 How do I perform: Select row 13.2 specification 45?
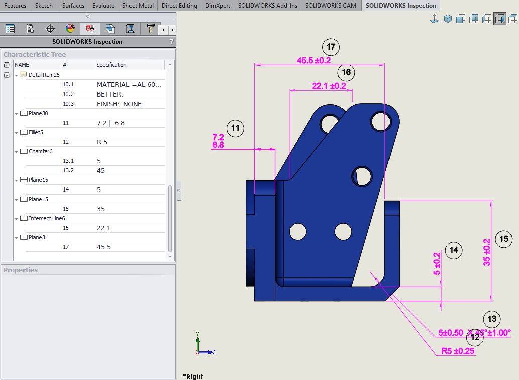click(100, 171)
